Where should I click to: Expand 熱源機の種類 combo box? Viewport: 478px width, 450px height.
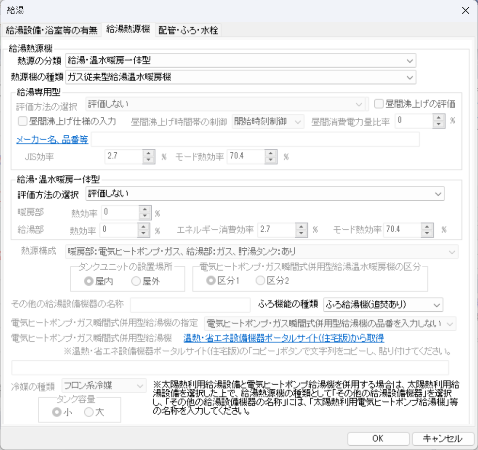240,77
